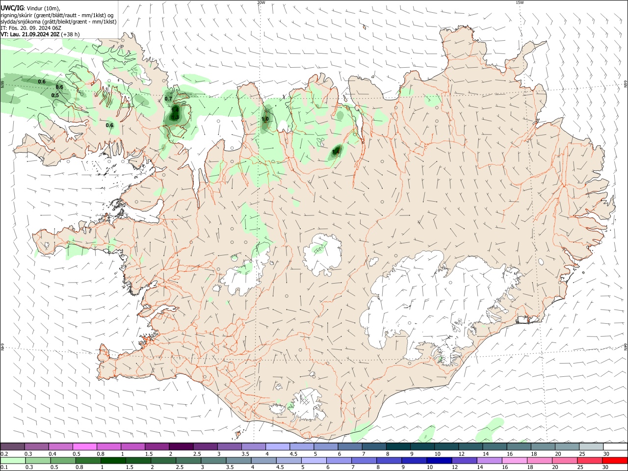Click the '0.1' number label on the lower scale
This screenshot has height=471, width=628.
click(4, 468)
